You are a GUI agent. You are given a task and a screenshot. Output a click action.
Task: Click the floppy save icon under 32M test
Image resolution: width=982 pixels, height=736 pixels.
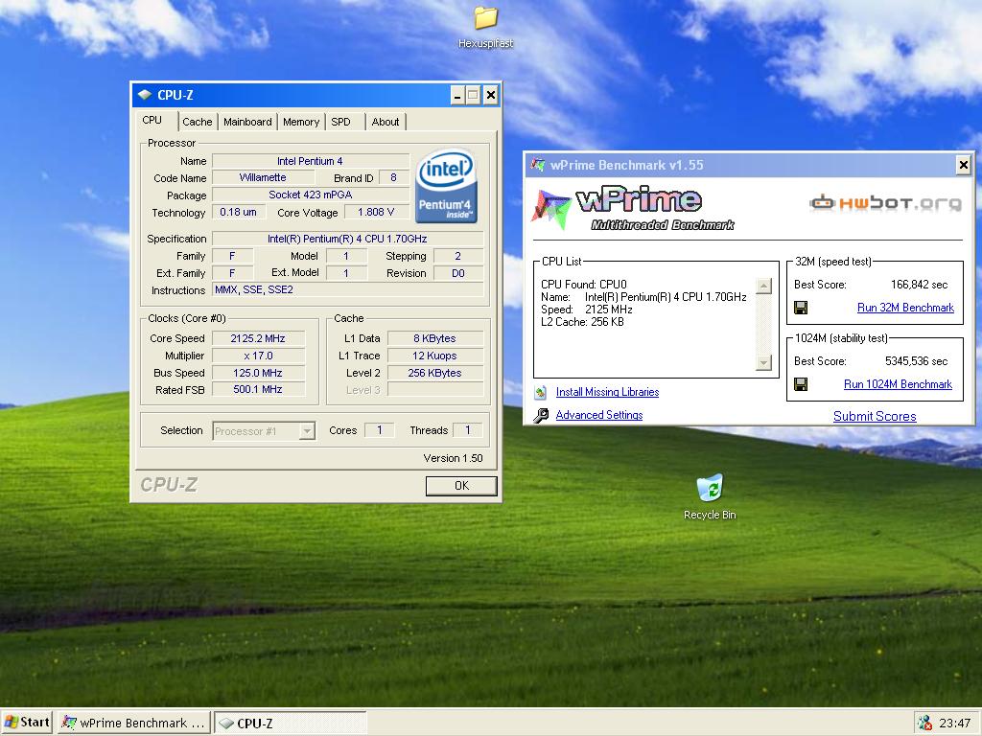click(801, 308)
